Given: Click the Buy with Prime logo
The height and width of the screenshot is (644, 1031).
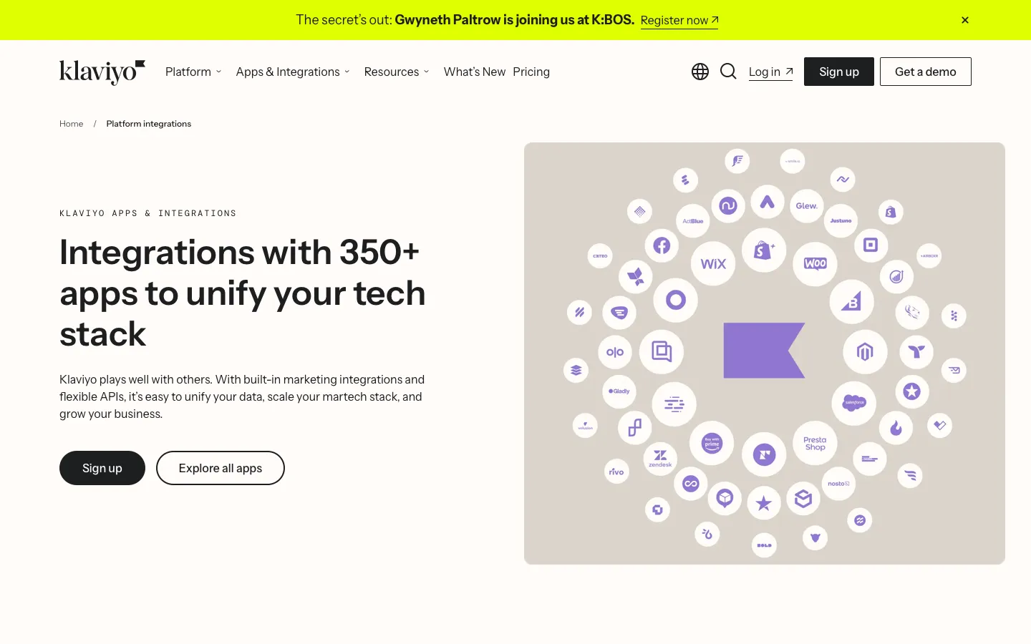Looking at the screenshot, I should (x=712, y=444).
